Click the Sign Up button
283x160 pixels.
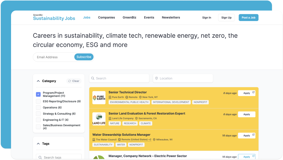pos(226,18)
